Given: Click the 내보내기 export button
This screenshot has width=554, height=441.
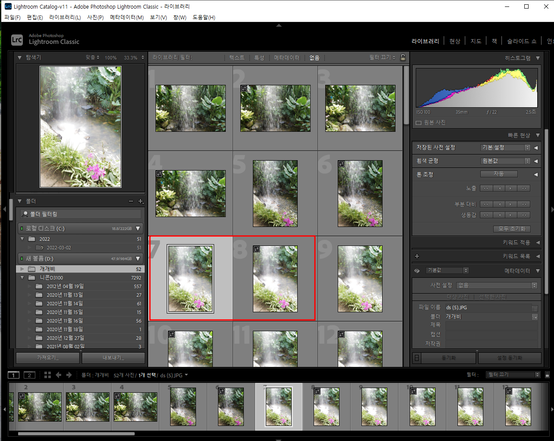Looking at the screenshot, I should tap(113, 358).
